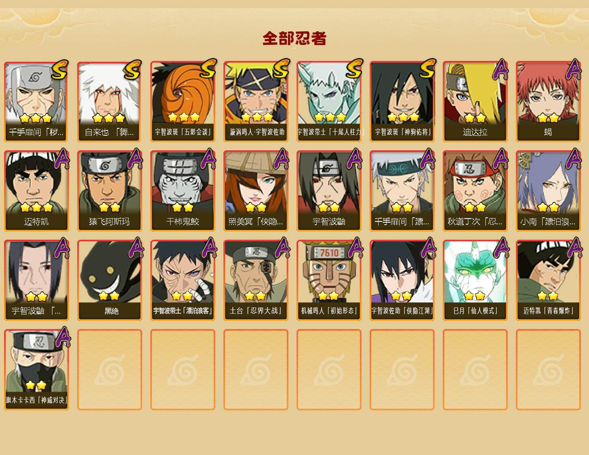Select 机械鸣人「初始形态」card
This screenshot has width=589, height=455.
click(329, 280)
